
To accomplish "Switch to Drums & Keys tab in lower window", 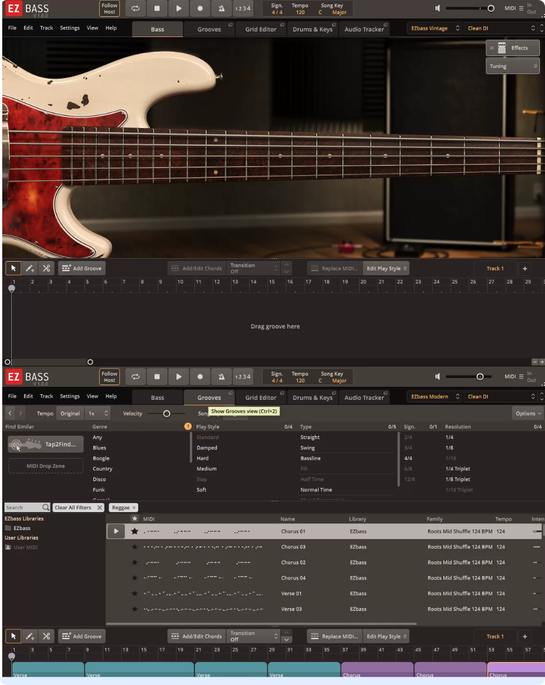I will 312,398.
